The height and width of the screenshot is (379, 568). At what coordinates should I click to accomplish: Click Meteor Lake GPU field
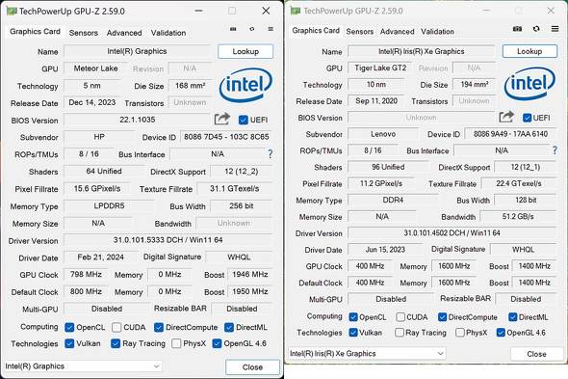[95, 68]
